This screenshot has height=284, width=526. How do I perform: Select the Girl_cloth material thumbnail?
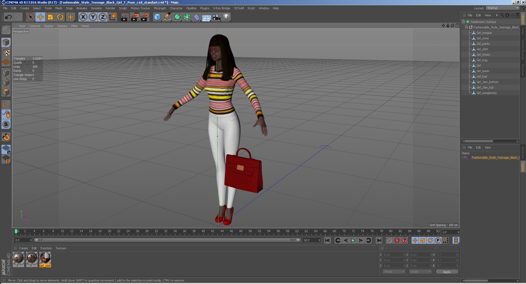point(45,259)
